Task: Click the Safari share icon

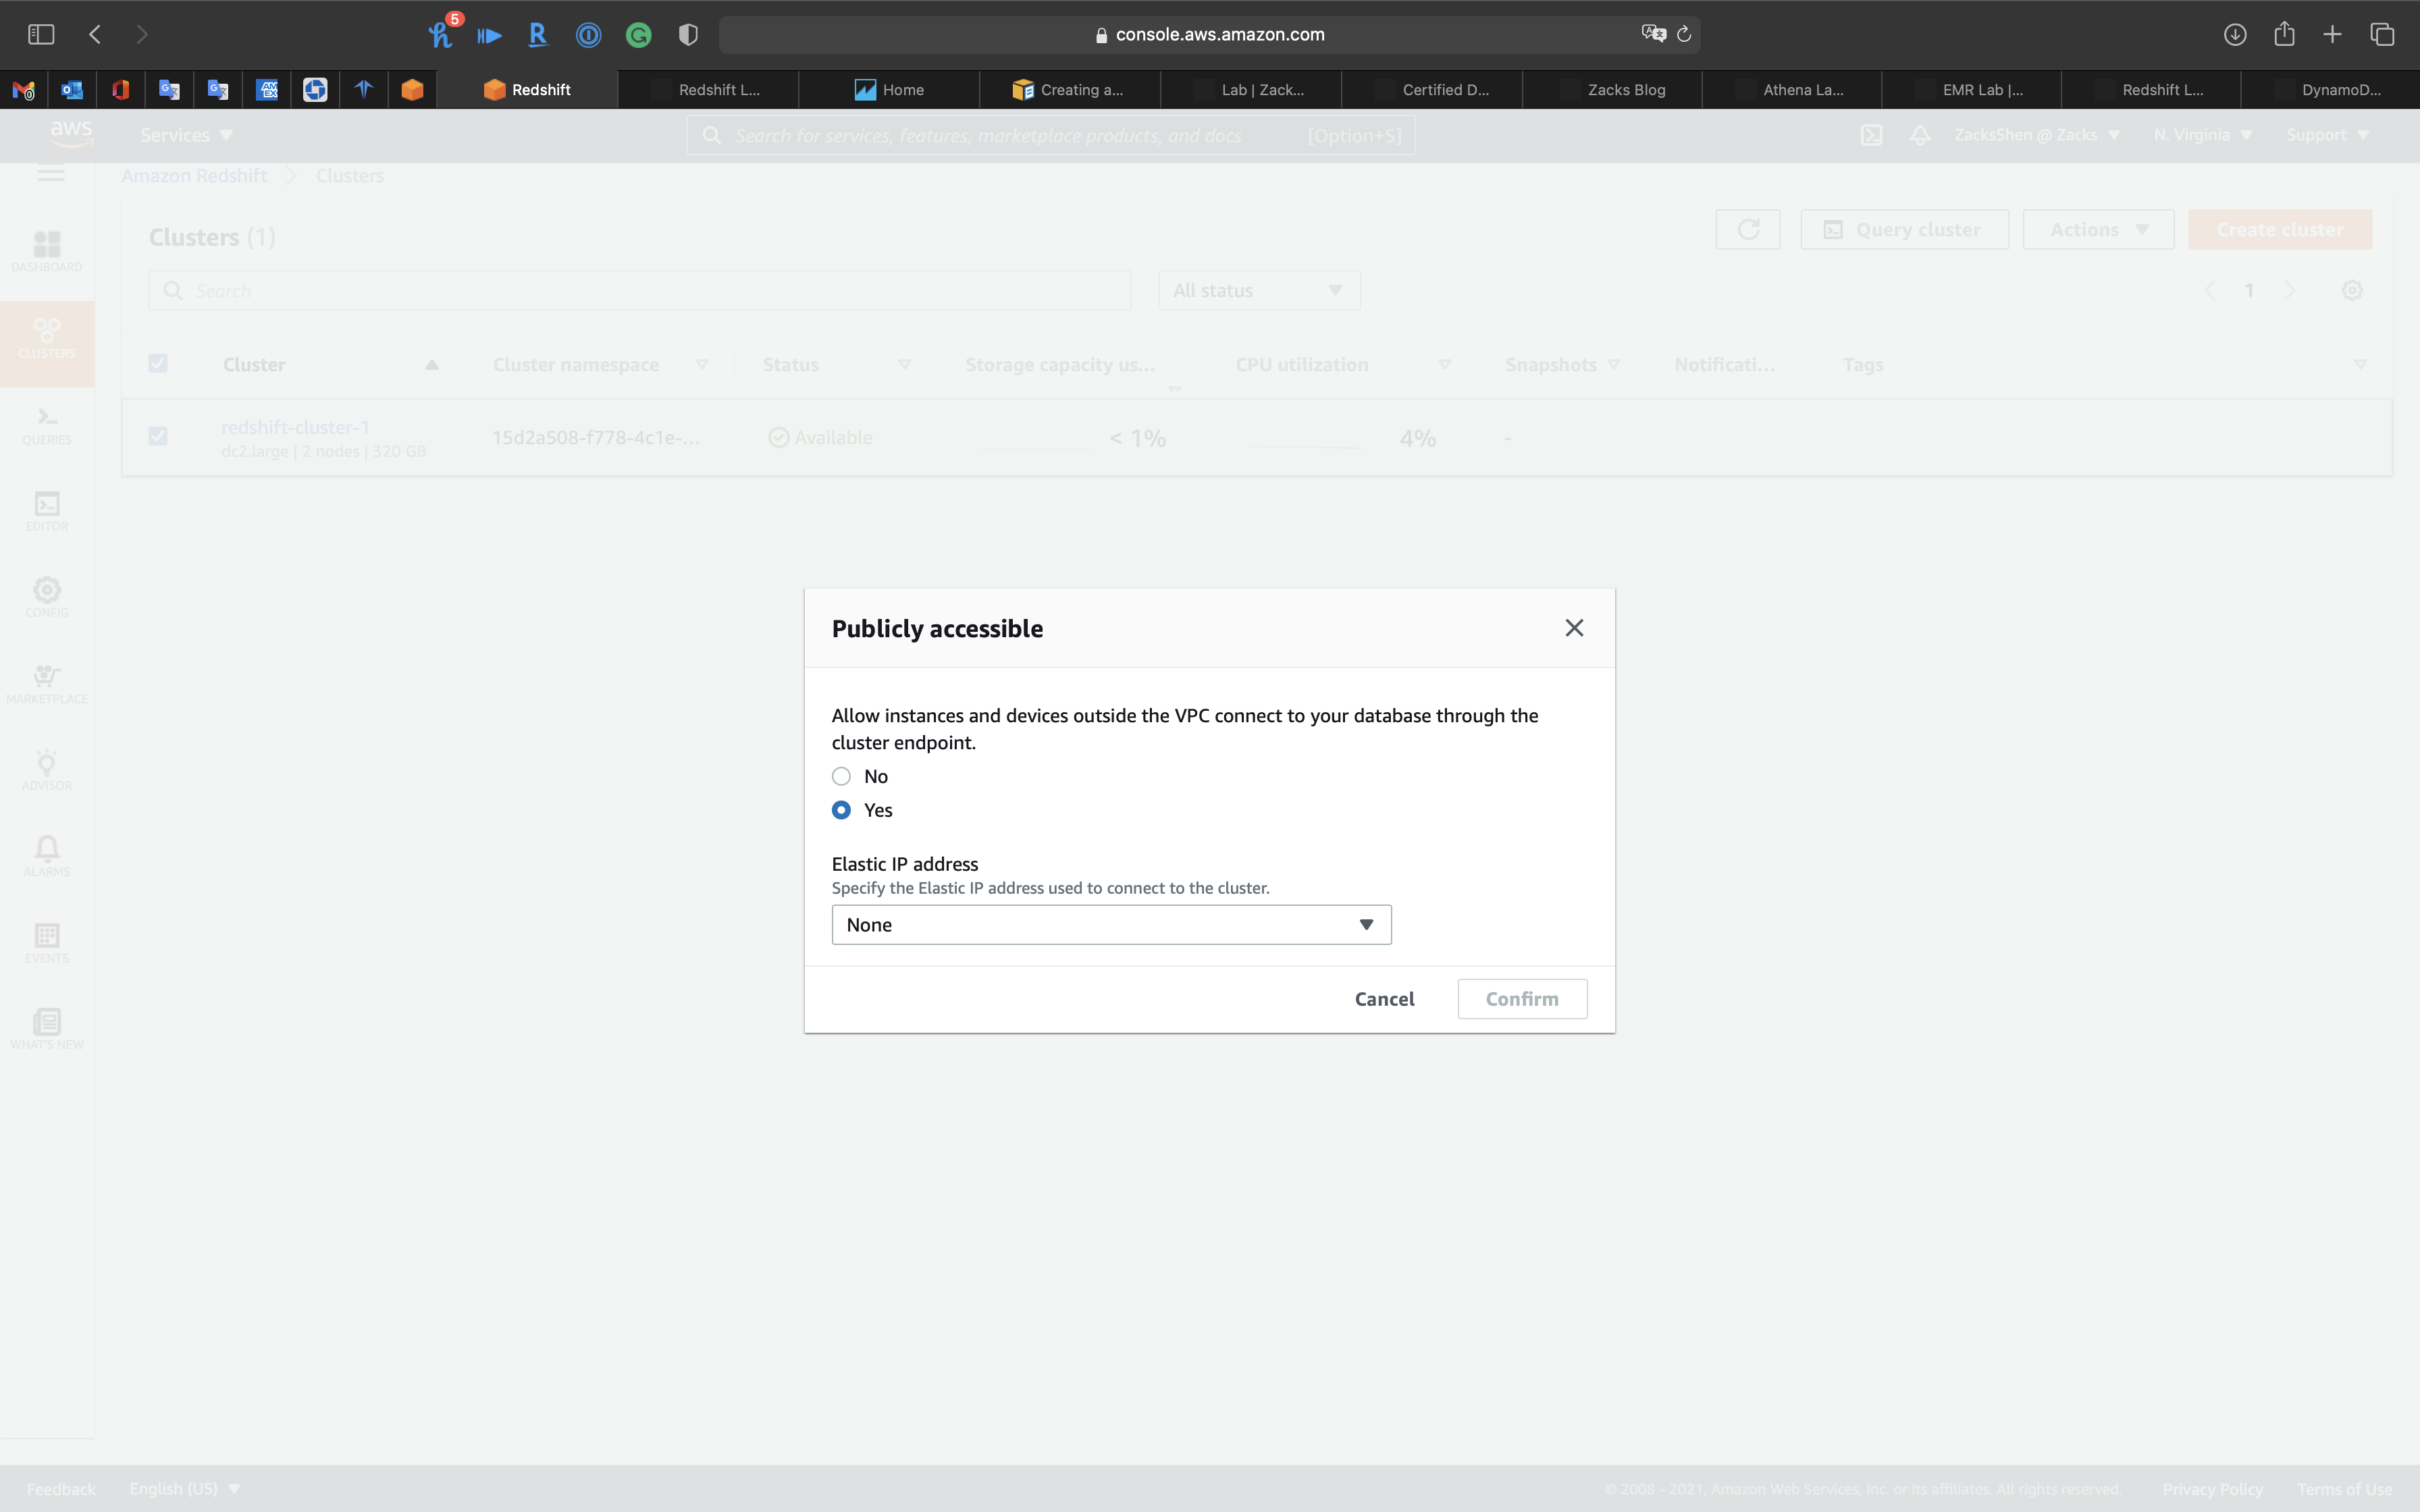Action: tap(2284, 34)
